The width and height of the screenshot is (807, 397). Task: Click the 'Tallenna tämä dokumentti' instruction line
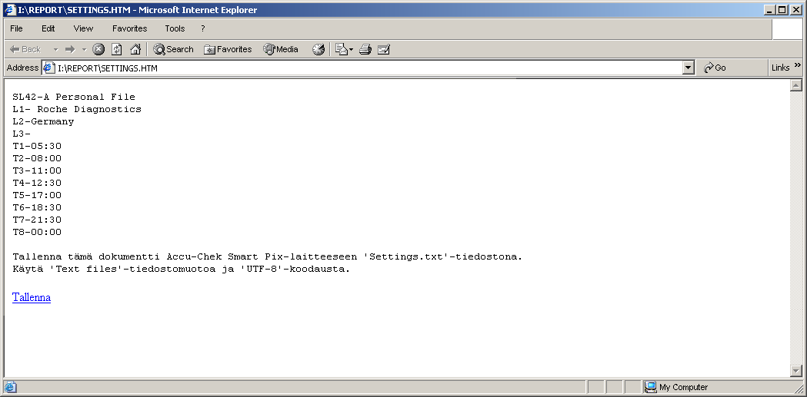pos(268,256)
